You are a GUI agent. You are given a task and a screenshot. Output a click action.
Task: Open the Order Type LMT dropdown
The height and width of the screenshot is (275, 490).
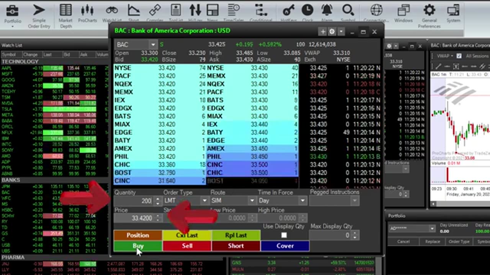204,201
